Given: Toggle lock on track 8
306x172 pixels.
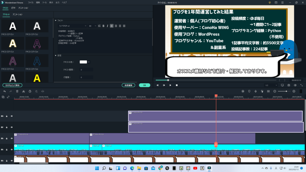Looking at the screenshot, I should [7, 116].
